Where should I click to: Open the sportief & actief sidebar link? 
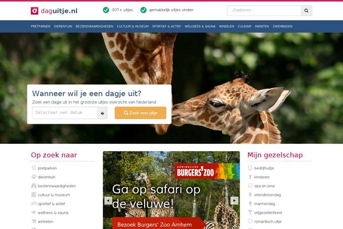[51, 204]
